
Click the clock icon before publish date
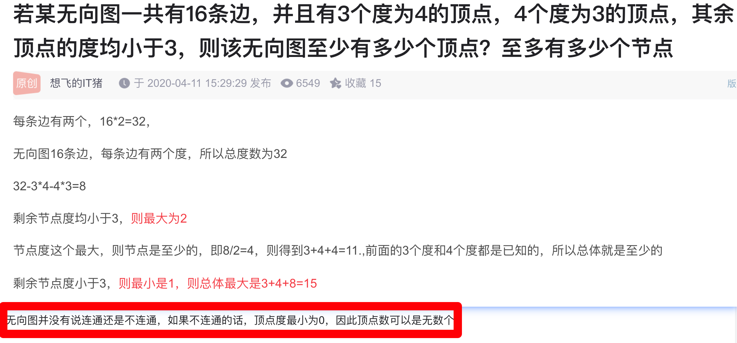(x=124, y=83)
